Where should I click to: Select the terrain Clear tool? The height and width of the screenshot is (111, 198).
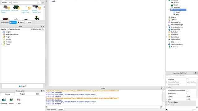point(19,101)
